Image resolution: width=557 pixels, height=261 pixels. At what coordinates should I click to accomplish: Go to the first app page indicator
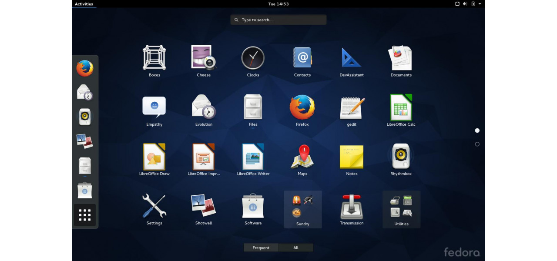coord(477,130)
